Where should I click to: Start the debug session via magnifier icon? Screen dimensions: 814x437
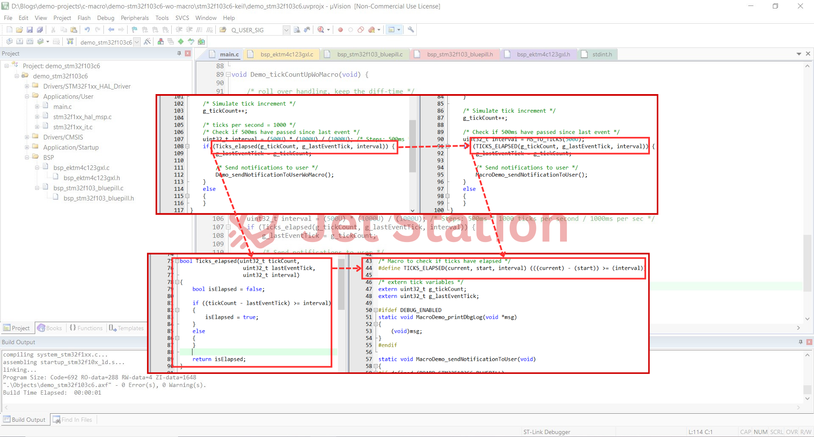click(321, 30)
